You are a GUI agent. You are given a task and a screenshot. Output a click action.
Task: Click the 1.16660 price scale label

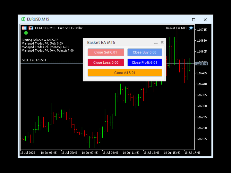pos(201,41)
